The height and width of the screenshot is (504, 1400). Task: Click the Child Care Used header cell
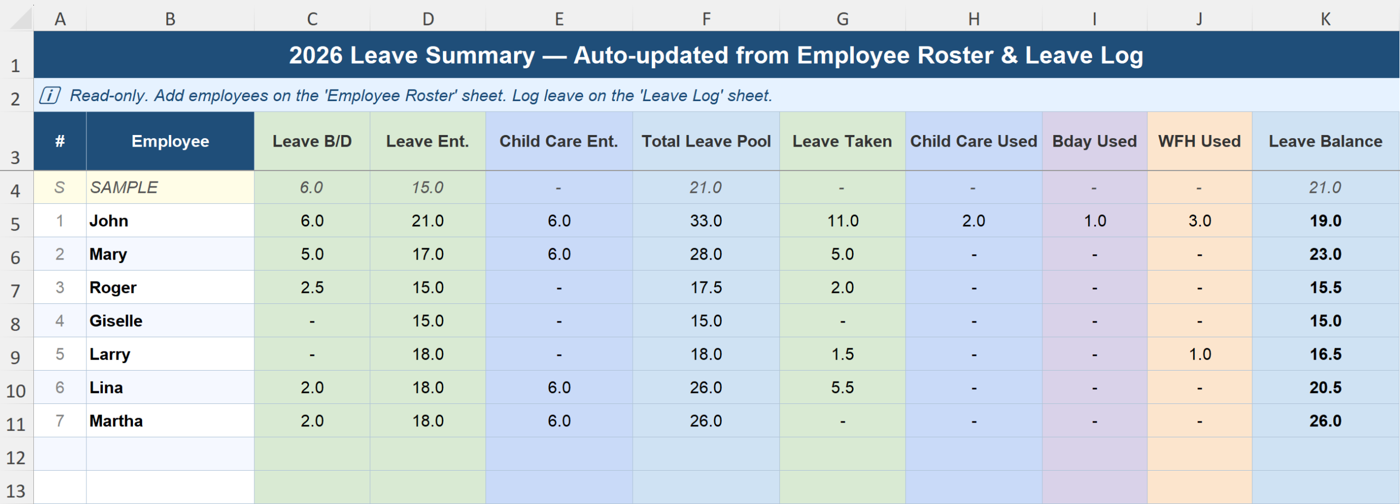click(973, 142)
